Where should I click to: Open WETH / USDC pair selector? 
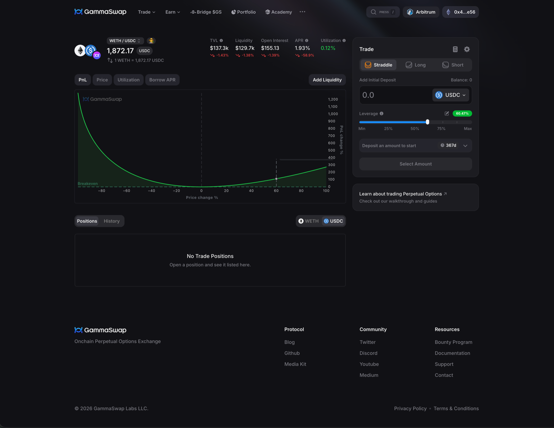coord(125,41)
